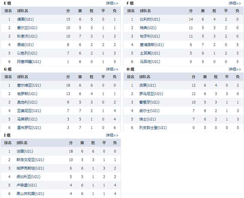Click the 分 column header in E组

[x=68, y=11]
